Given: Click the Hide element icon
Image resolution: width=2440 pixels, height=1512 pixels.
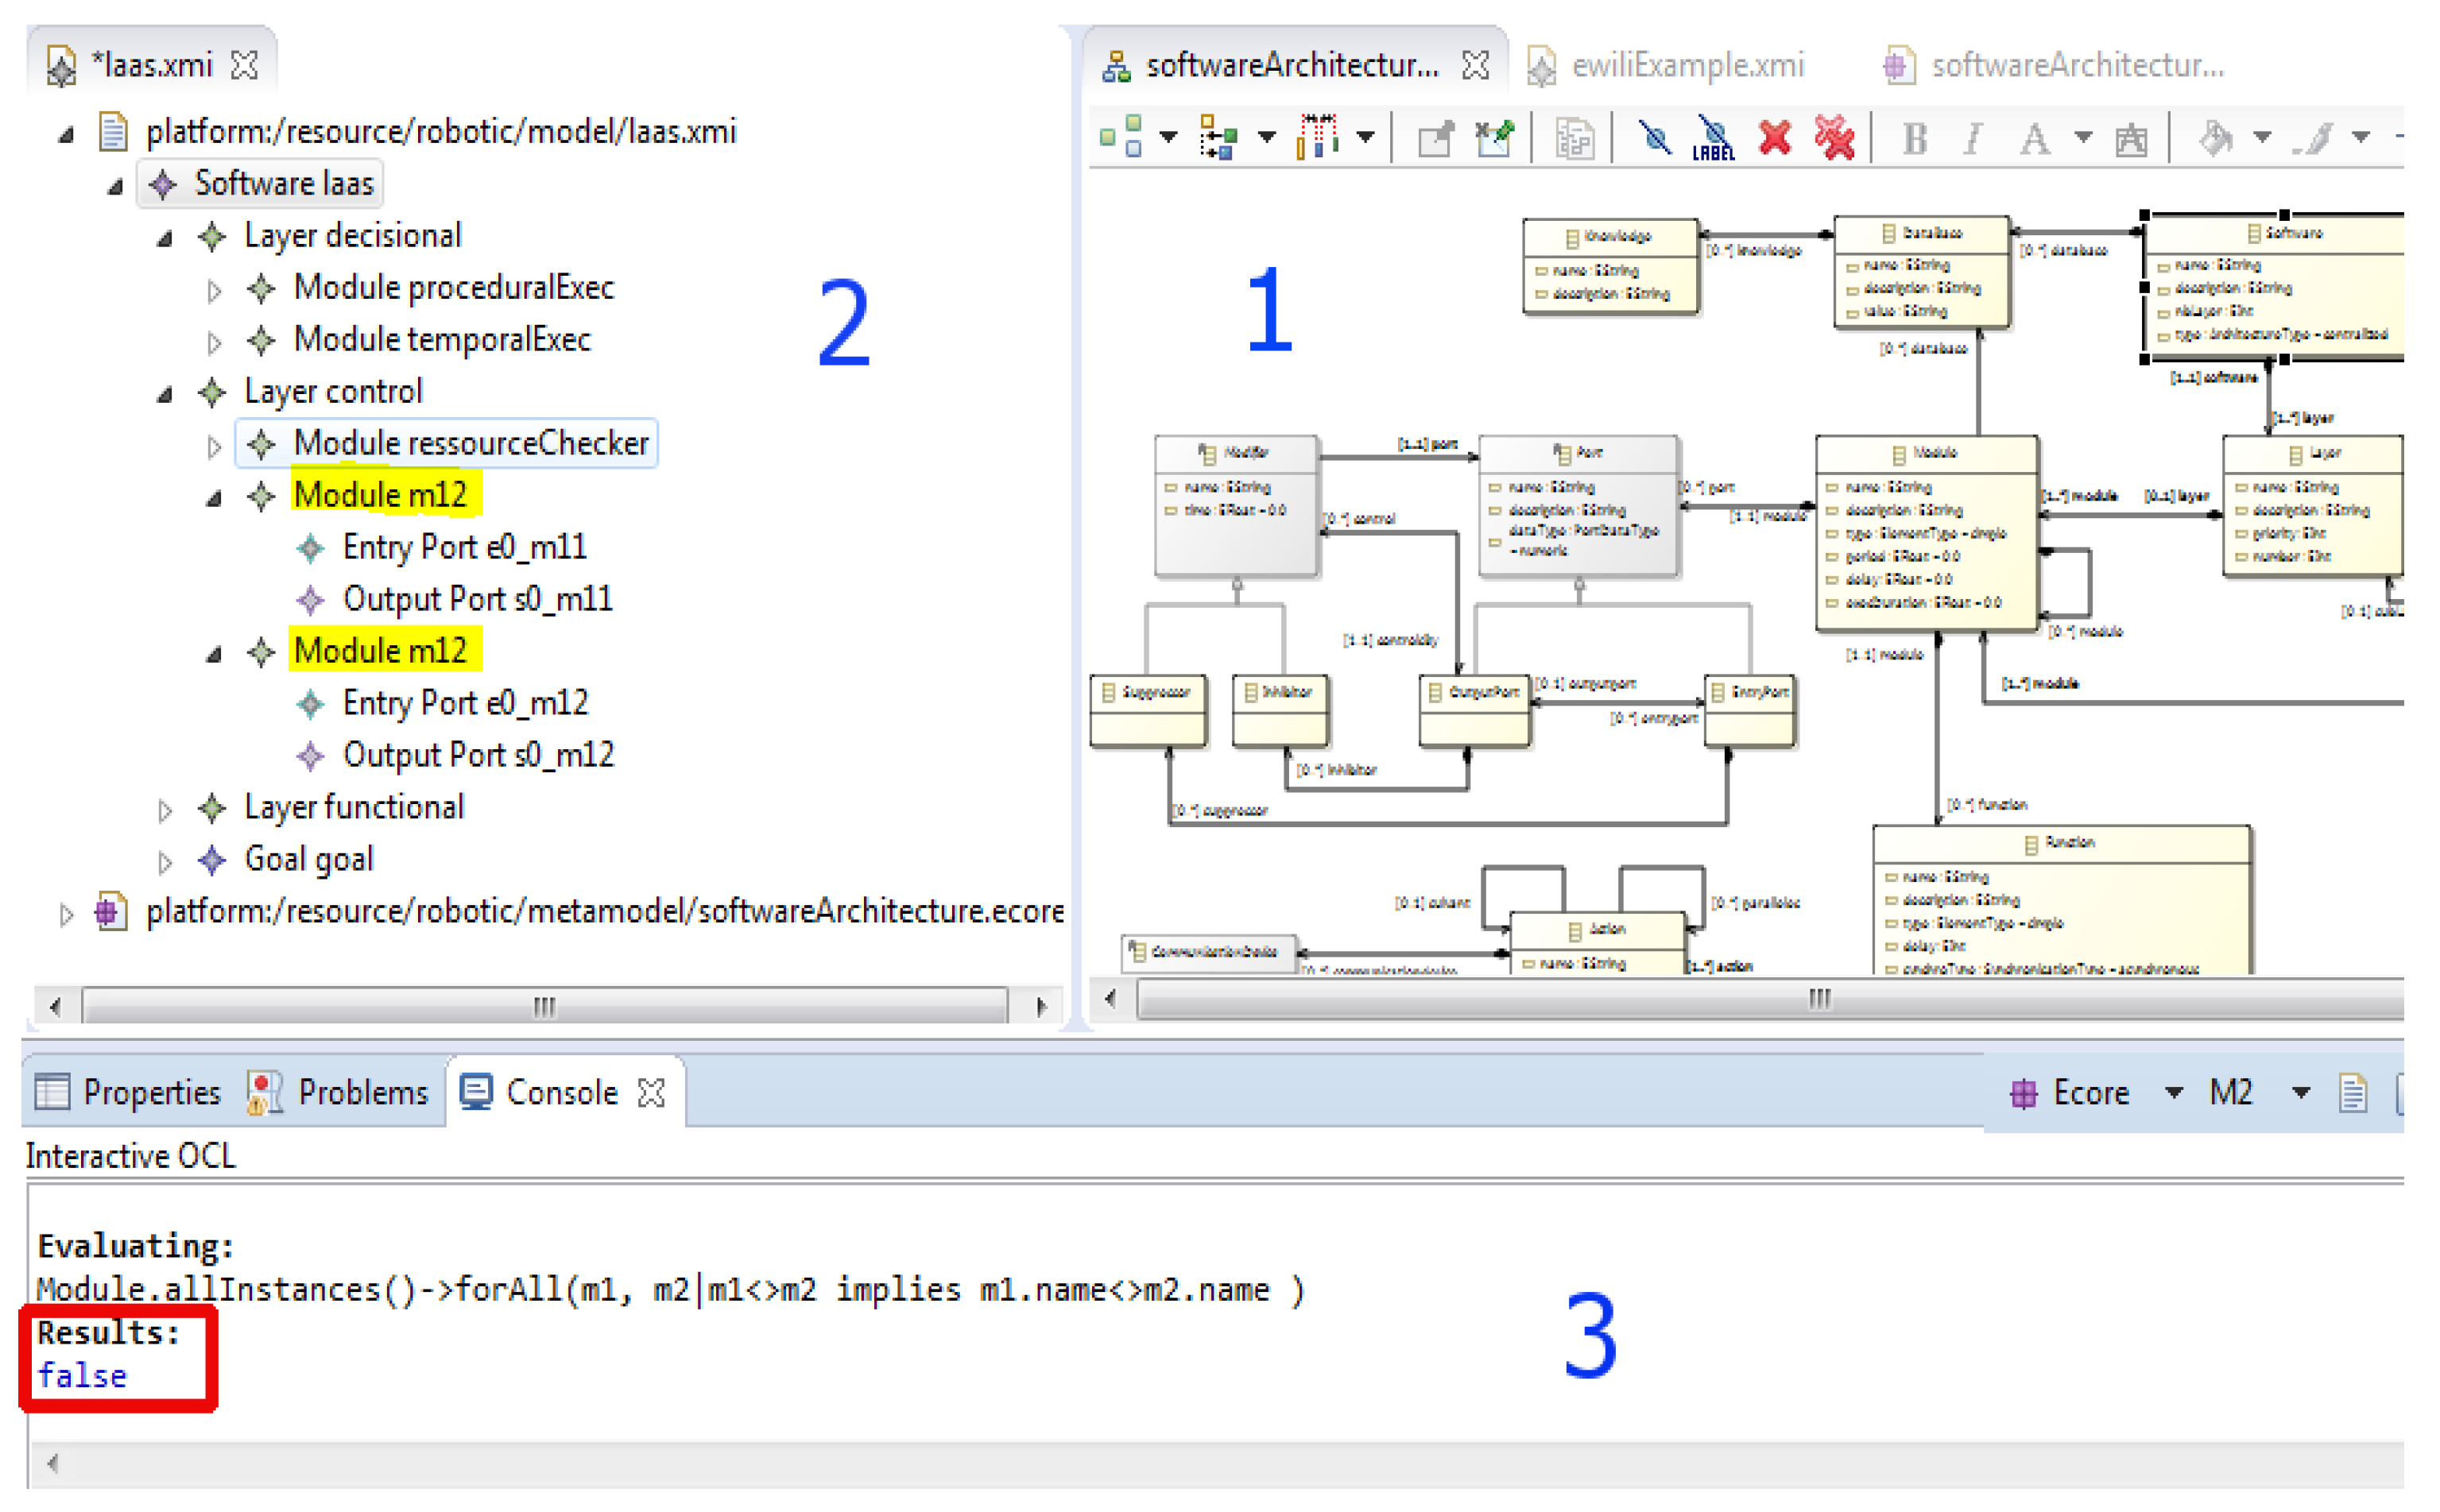Looking at the screenshot, I should 1654,138.
